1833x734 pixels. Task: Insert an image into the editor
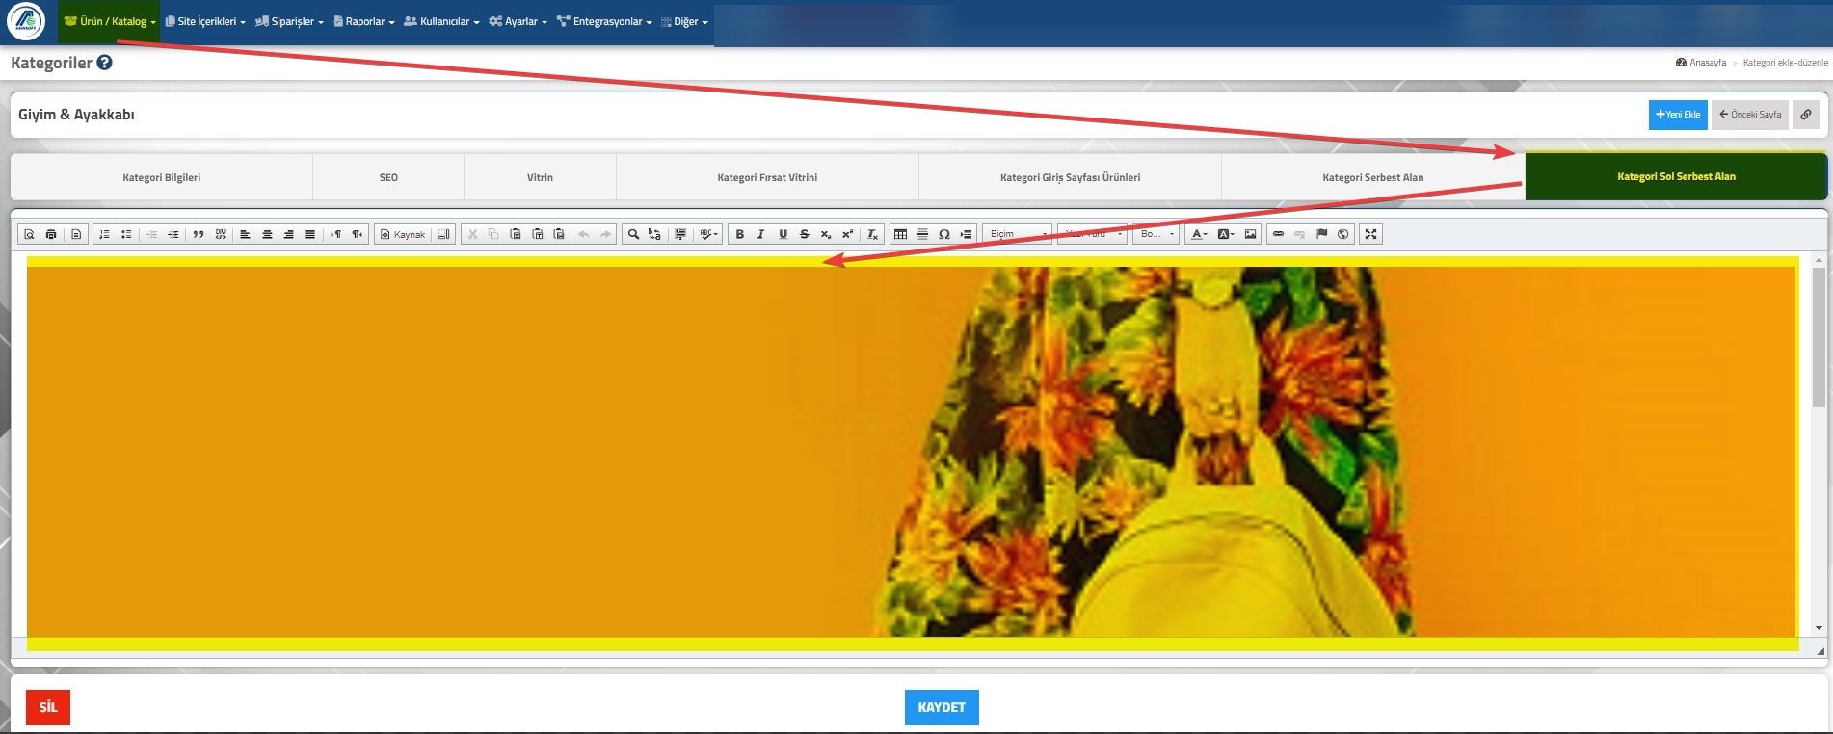click(x=1250, y=234)
